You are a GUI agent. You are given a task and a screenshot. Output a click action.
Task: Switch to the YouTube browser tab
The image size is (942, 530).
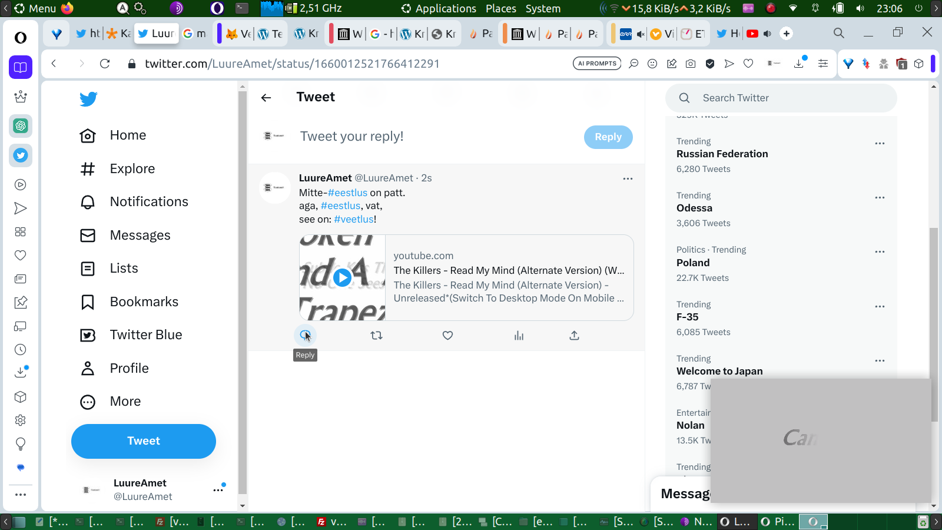pyautogui.click(x=759, y=34)
